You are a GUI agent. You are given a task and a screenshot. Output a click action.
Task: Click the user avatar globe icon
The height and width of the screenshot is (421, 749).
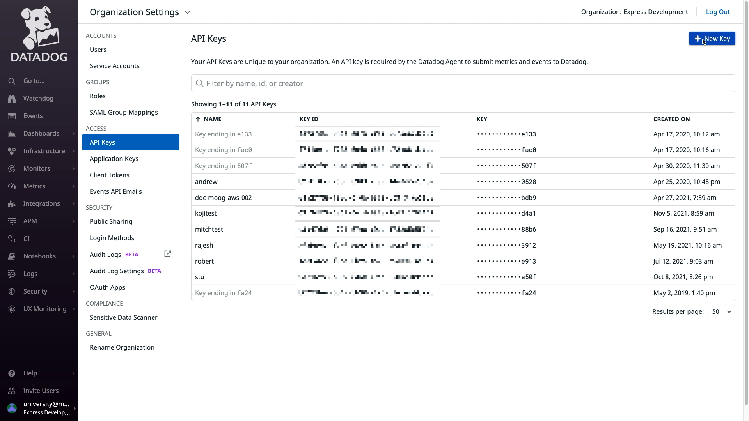12,408
